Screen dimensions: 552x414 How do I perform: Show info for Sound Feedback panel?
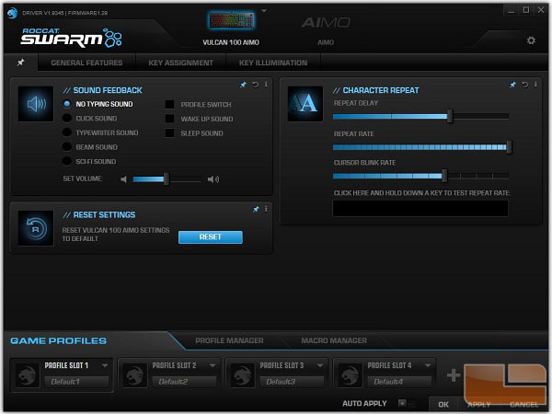pos(266,84)
